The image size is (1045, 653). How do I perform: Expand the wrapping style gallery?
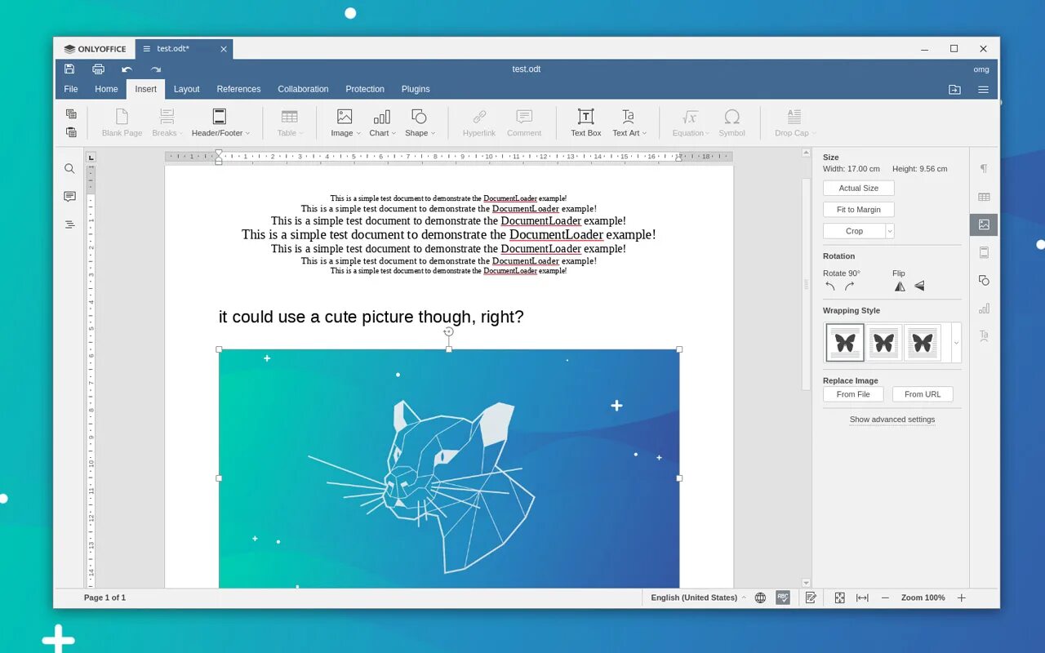pos(956,343)
